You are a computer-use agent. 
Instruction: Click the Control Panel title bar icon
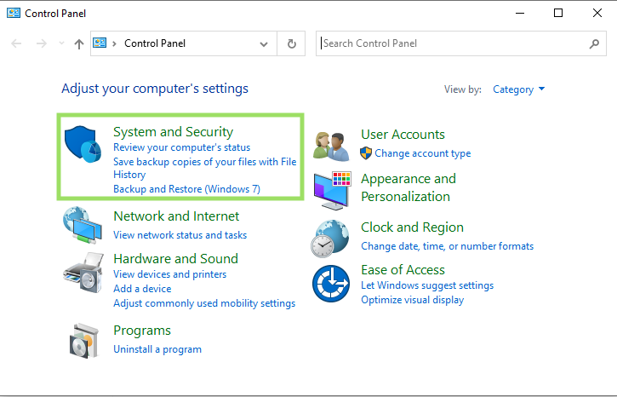coord(14,13)
